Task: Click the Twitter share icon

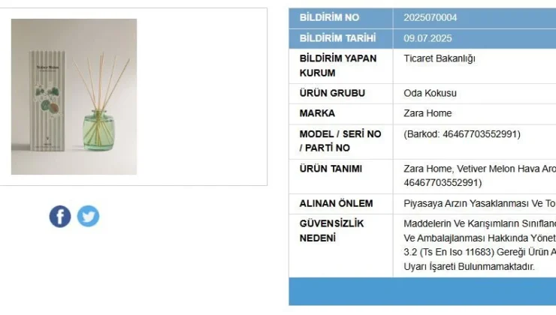Action: pos(88,216)
